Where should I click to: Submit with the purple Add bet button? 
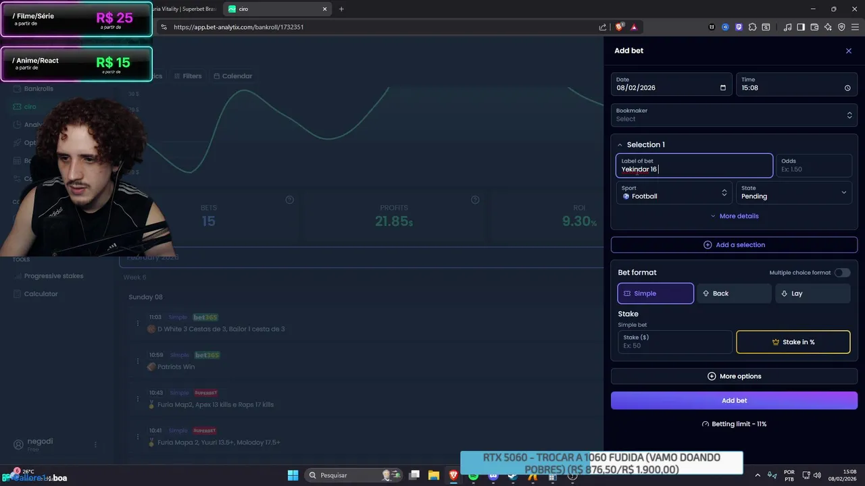734,400
